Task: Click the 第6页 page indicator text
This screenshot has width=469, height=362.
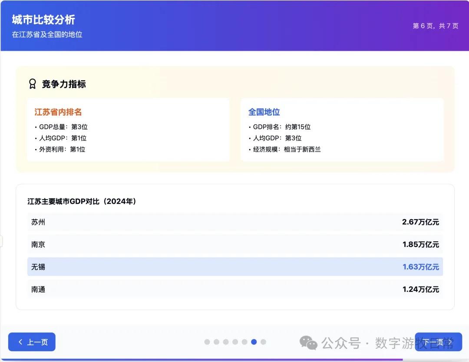Action: click(x=434, y=26)
